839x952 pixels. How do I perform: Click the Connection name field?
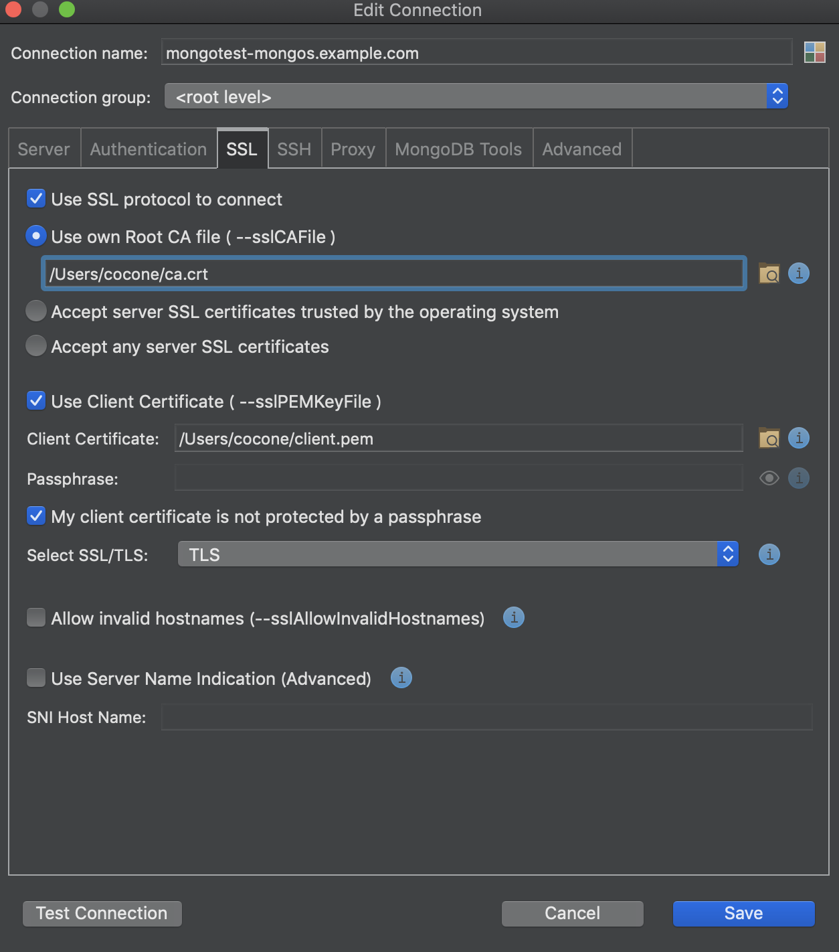pos(477,52)
